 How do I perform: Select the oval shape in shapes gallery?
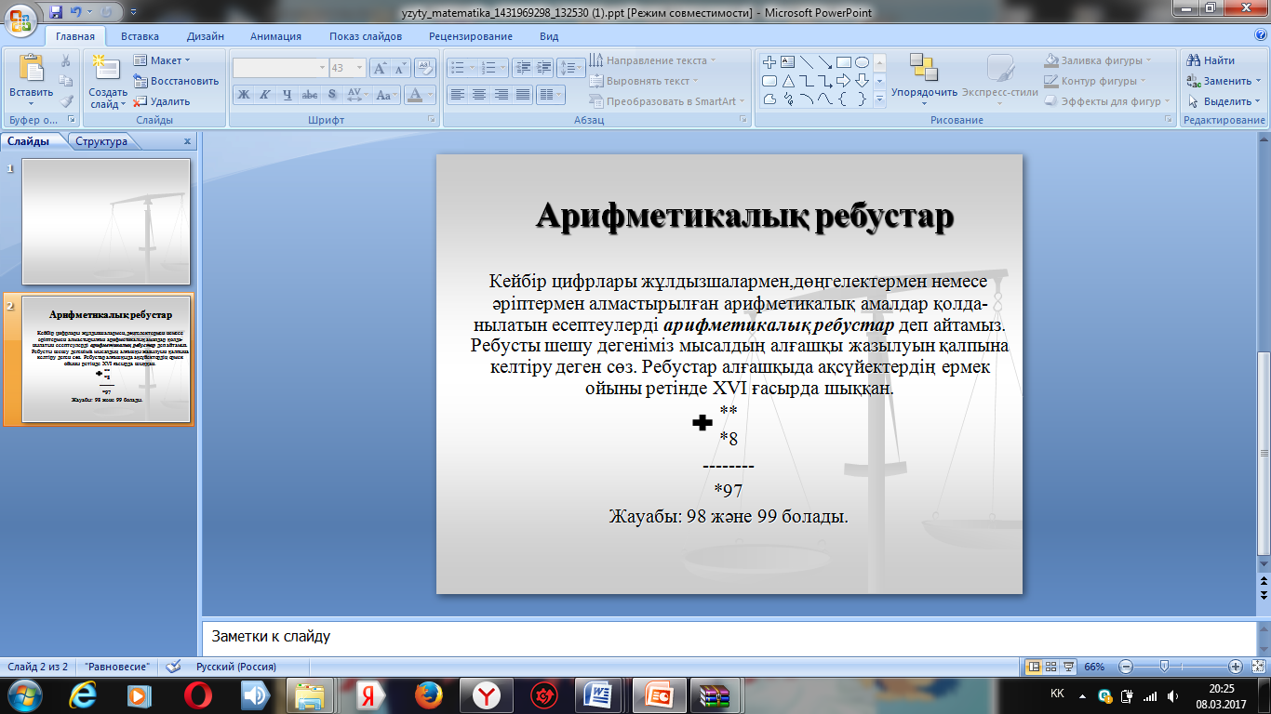coord(862,62)
